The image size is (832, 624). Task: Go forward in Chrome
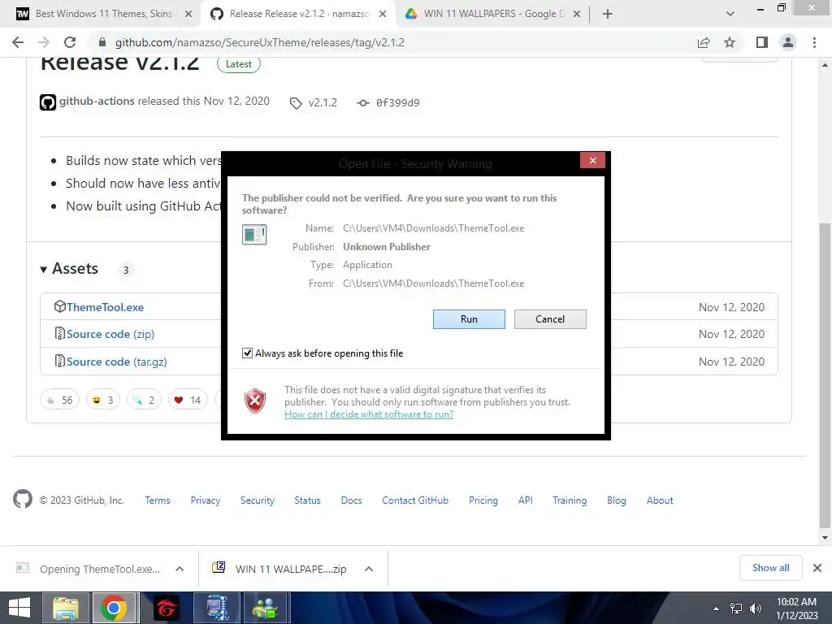(x=44, y=42)
